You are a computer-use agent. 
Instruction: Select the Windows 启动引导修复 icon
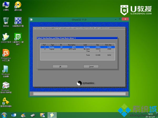[6, 88]
